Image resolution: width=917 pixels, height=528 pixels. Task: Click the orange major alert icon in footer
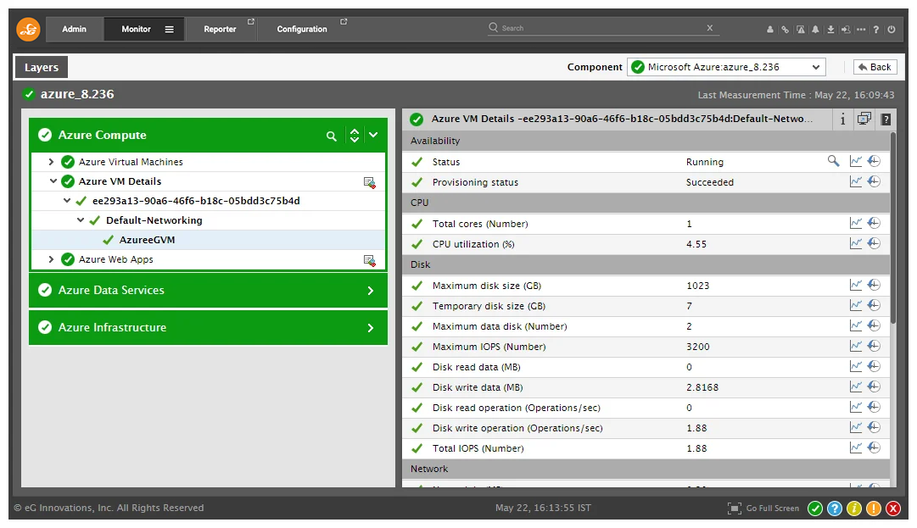pyautogui.click(x=873, y=509)
